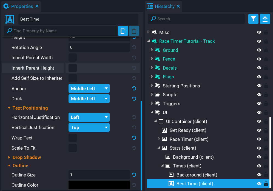Screen dimensions: 273x191
Task: Click the publish upload arrow icon
Action: click(265, 19)
